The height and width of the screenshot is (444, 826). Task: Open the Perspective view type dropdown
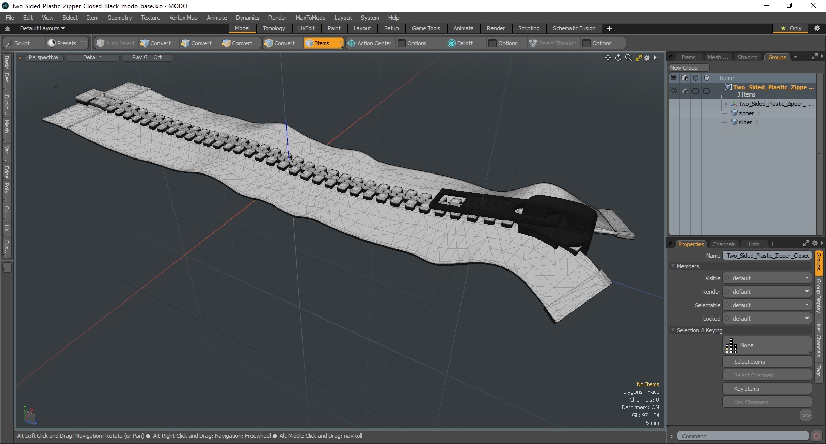(43, 58)
